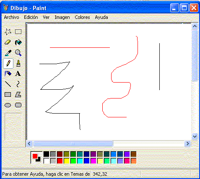Pick the bright red color swatch
200x179 pixels.
pos(60,161)
